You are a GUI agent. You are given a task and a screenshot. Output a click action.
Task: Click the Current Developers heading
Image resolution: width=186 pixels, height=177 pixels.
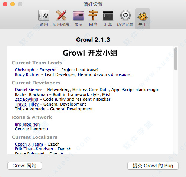tap(36, 83)
